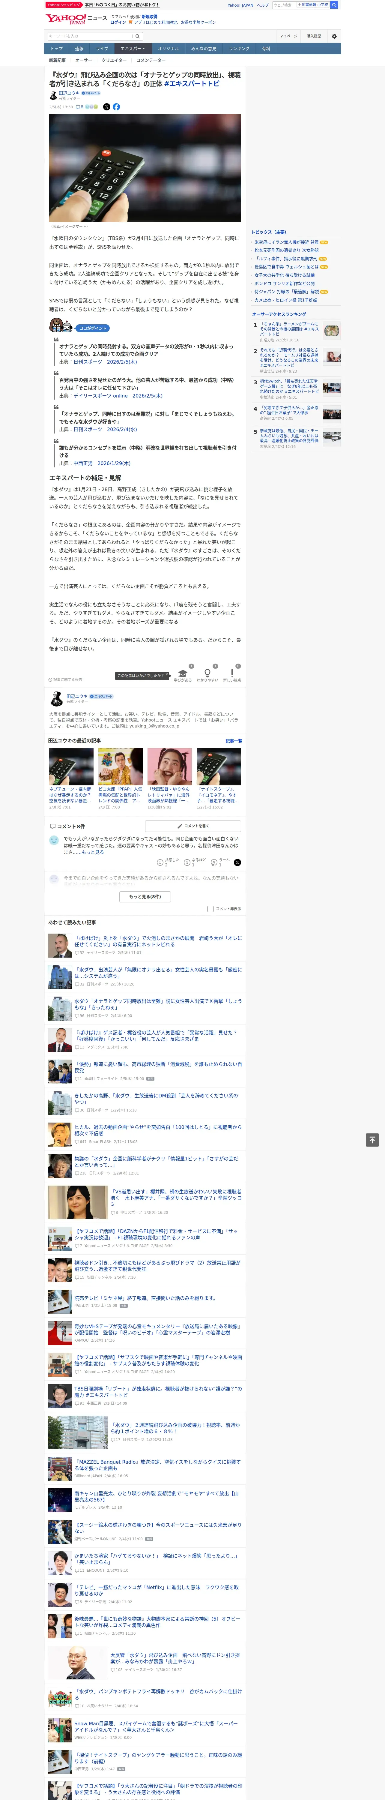Click 共感した smiley reaction on first comment
This screenshot has height=1800, width=385.
160,862
